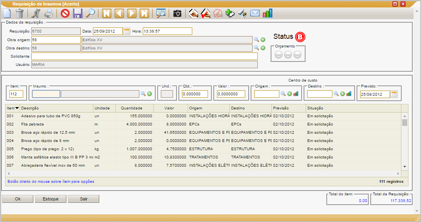Go to the first record
The width and height of the screenshot is (421, 222).
pos(107,13)
